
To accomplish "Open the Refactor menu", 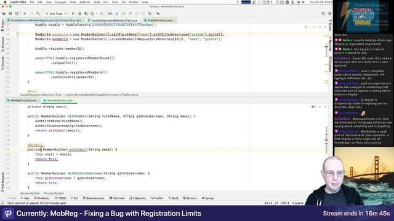I will coord(85,2).
